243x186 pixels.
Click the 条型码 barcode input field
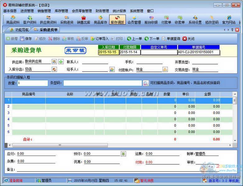pos(103,83)
